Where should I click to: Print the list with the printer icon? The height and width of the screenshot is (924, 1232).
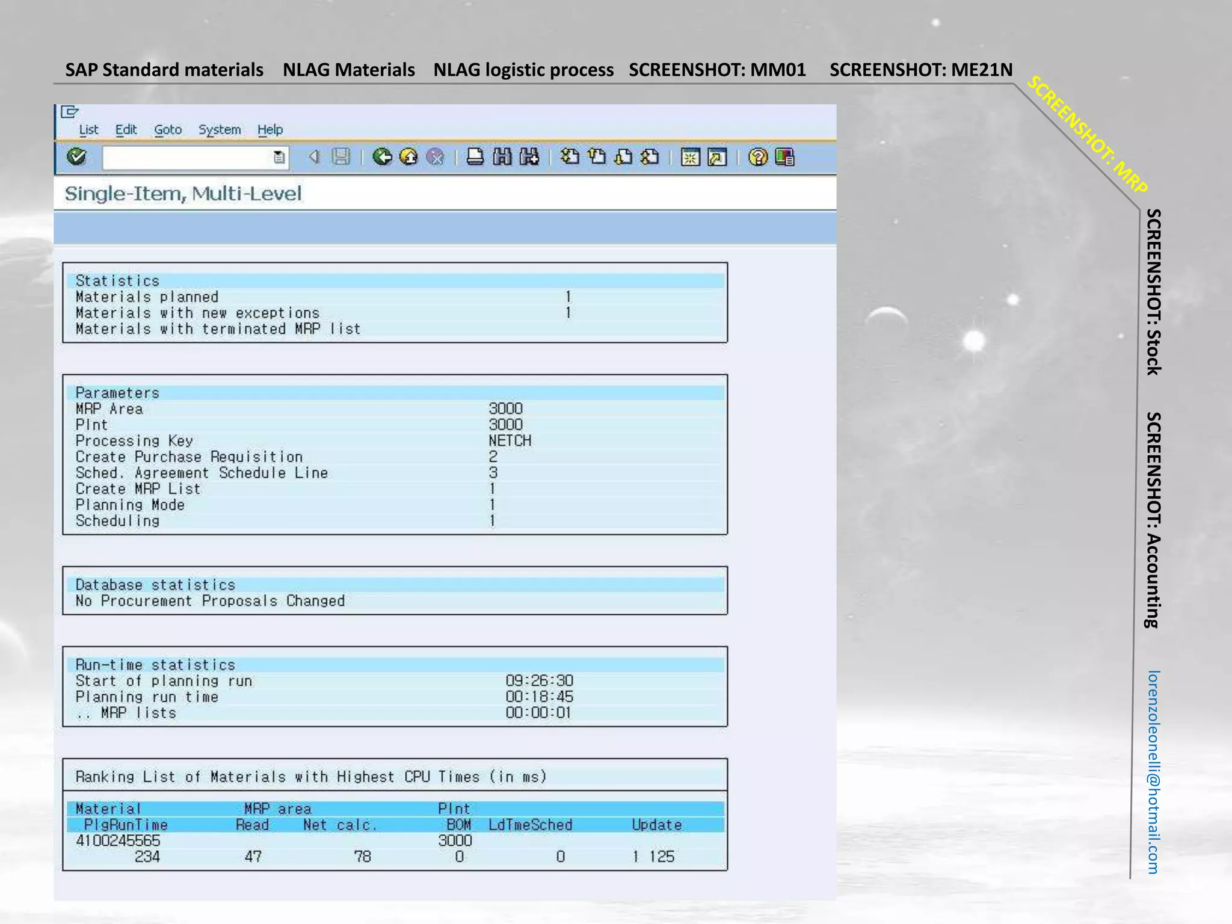pos(475,157)
